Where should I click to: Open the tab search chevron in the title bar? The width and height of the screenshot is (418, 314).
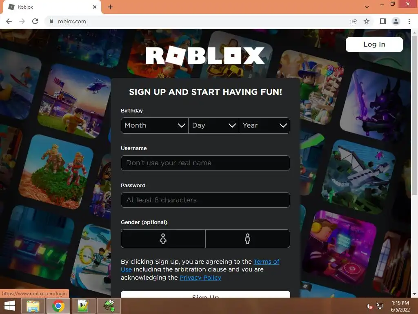pyautogui.click(x=367, y=7)
